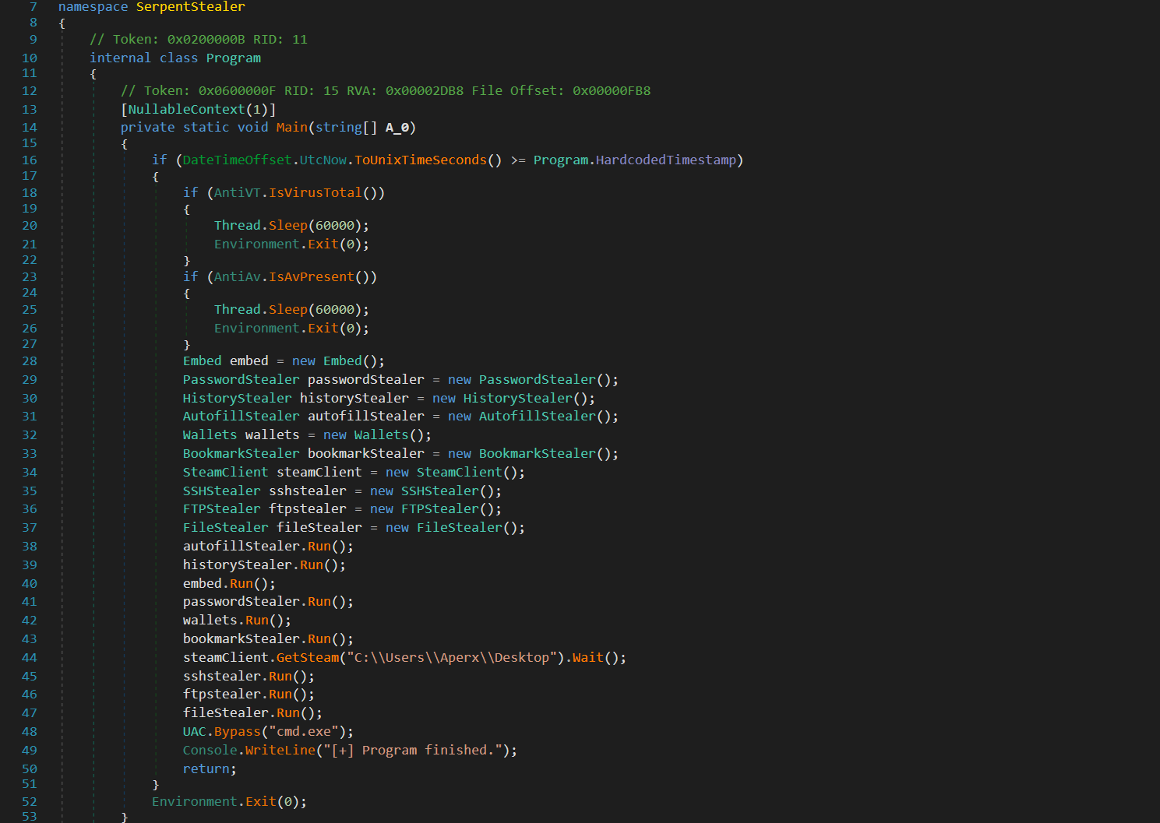This screenshot has width=1160, height=823.
Task: Open the HardcodedTimestamp field reference
Action: tap(666, 160)
